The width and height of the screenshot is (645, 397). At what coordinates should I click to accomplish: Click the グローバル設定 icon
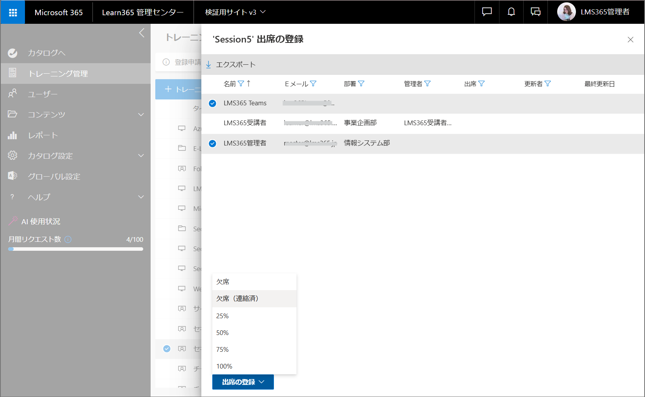[12, 176]
